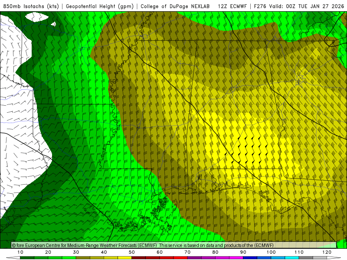
Task: Click 'F276 Valid: 00Z TUE JAN 27 2026'
Action: pyautogui.click(x=299, y=6)
